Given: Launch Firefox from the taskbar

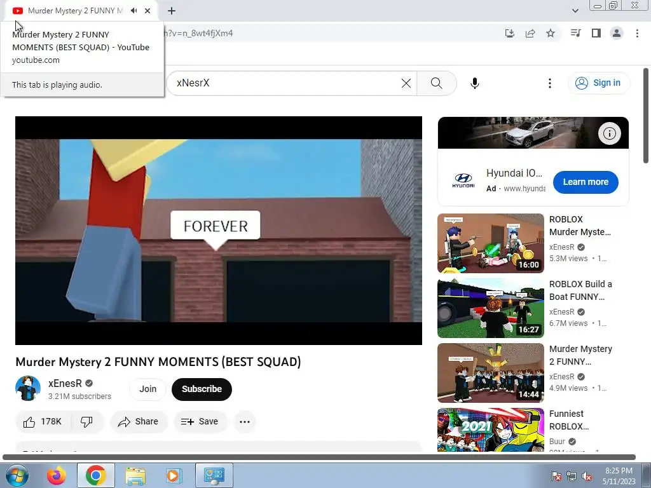Looking at the screenshot, I should click(57, 475).
